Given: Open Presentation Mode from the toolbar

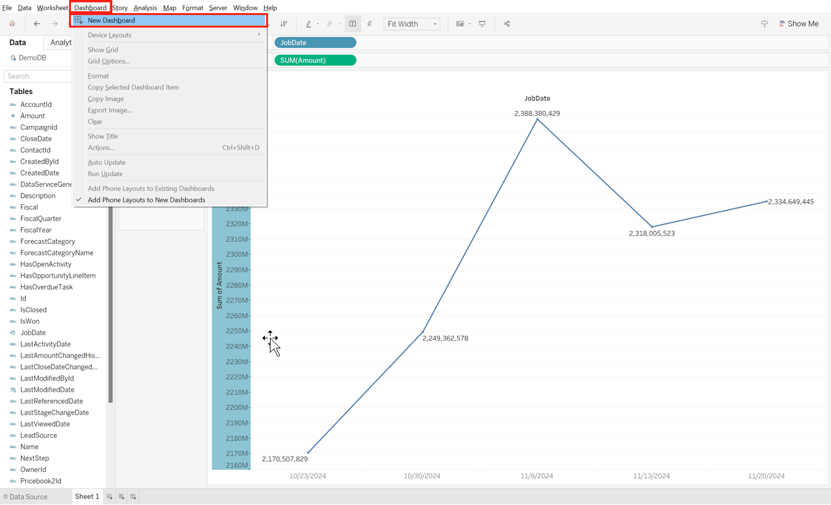Looking at the screenshot, I should point(483,23).
